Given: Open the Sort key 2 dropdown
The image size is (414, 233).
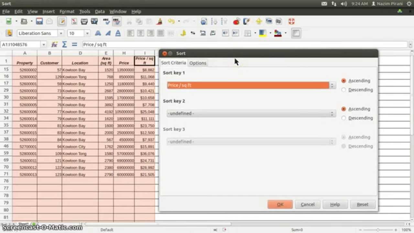Looking at the screenshot, I should point(251,114).
